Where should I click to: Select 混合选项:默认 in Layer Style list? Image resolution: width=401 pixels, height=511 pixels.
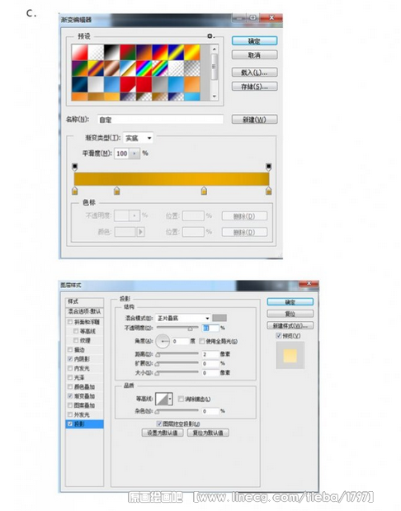point(85,311)
